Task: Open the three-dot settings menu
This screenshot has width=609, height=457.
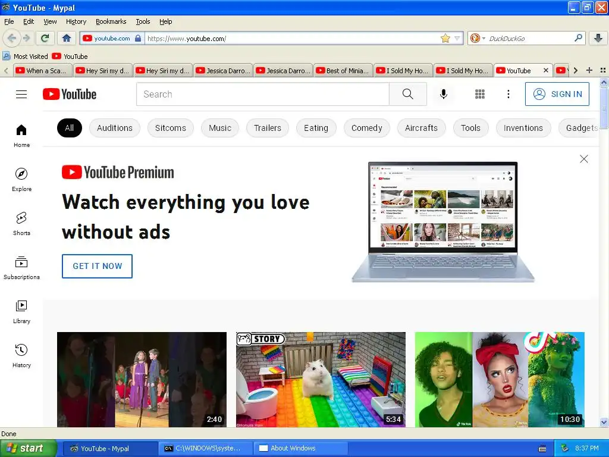Action: [508, 94]
